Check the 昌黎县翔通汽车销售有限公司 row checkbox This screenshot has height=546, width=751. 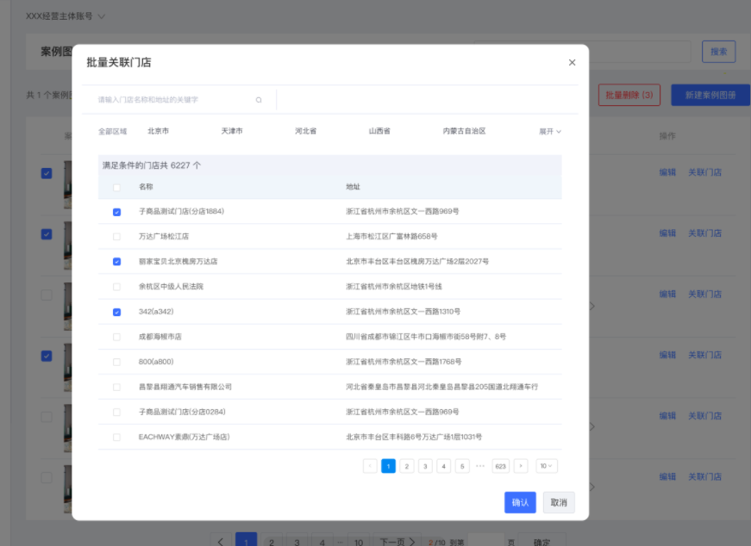click(117, 388)
